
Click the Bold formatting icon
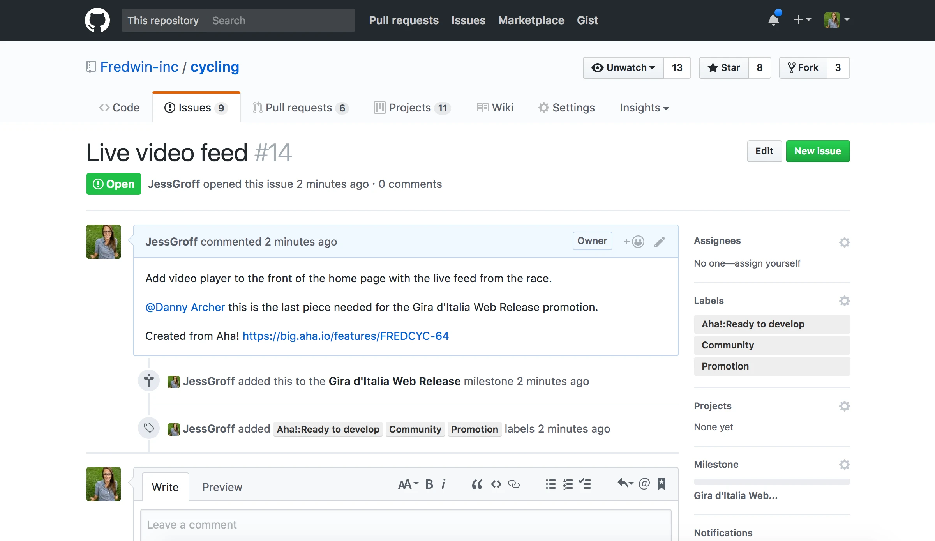pos(429,484)
